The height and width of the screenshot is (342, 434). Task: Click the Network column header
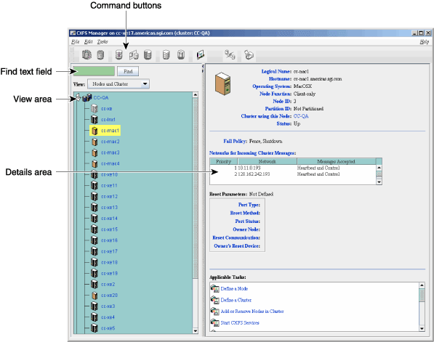(267, 161)
